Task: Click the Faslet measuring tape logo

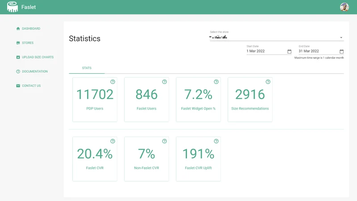Action: 12,7
